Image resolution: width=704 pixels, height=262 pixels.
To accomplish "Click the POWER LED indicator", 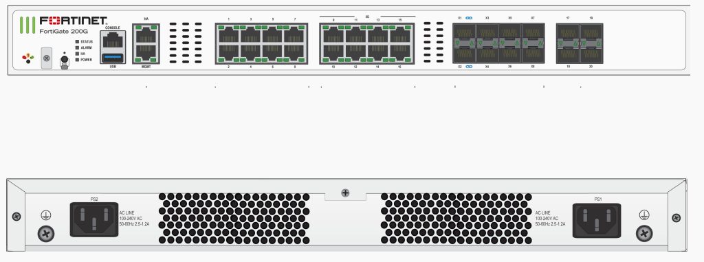I will click(x=77, y=59).
